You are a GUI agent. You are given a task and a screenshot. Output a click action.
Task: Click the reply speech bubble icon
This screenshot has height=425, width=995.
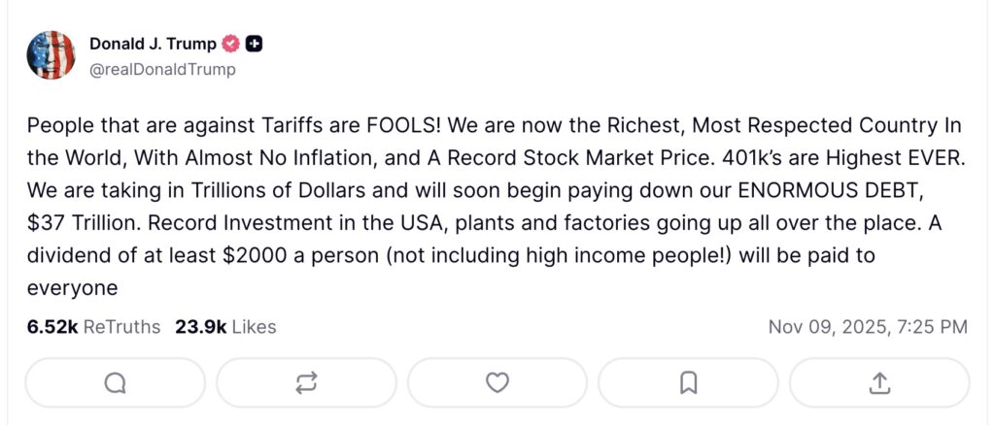click(115, 383)
